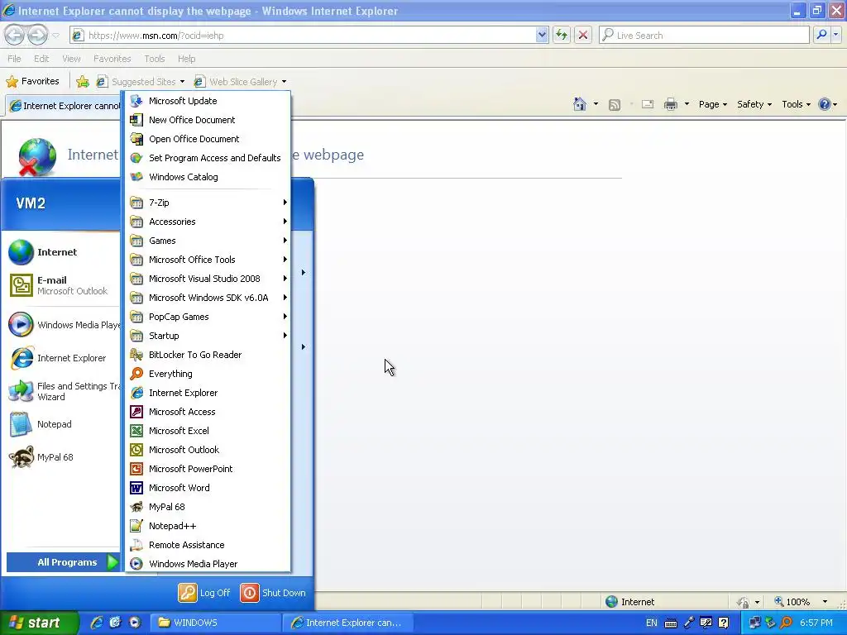Open Microsoft Excel
The image size is (847, 635).
coord(208,430)
